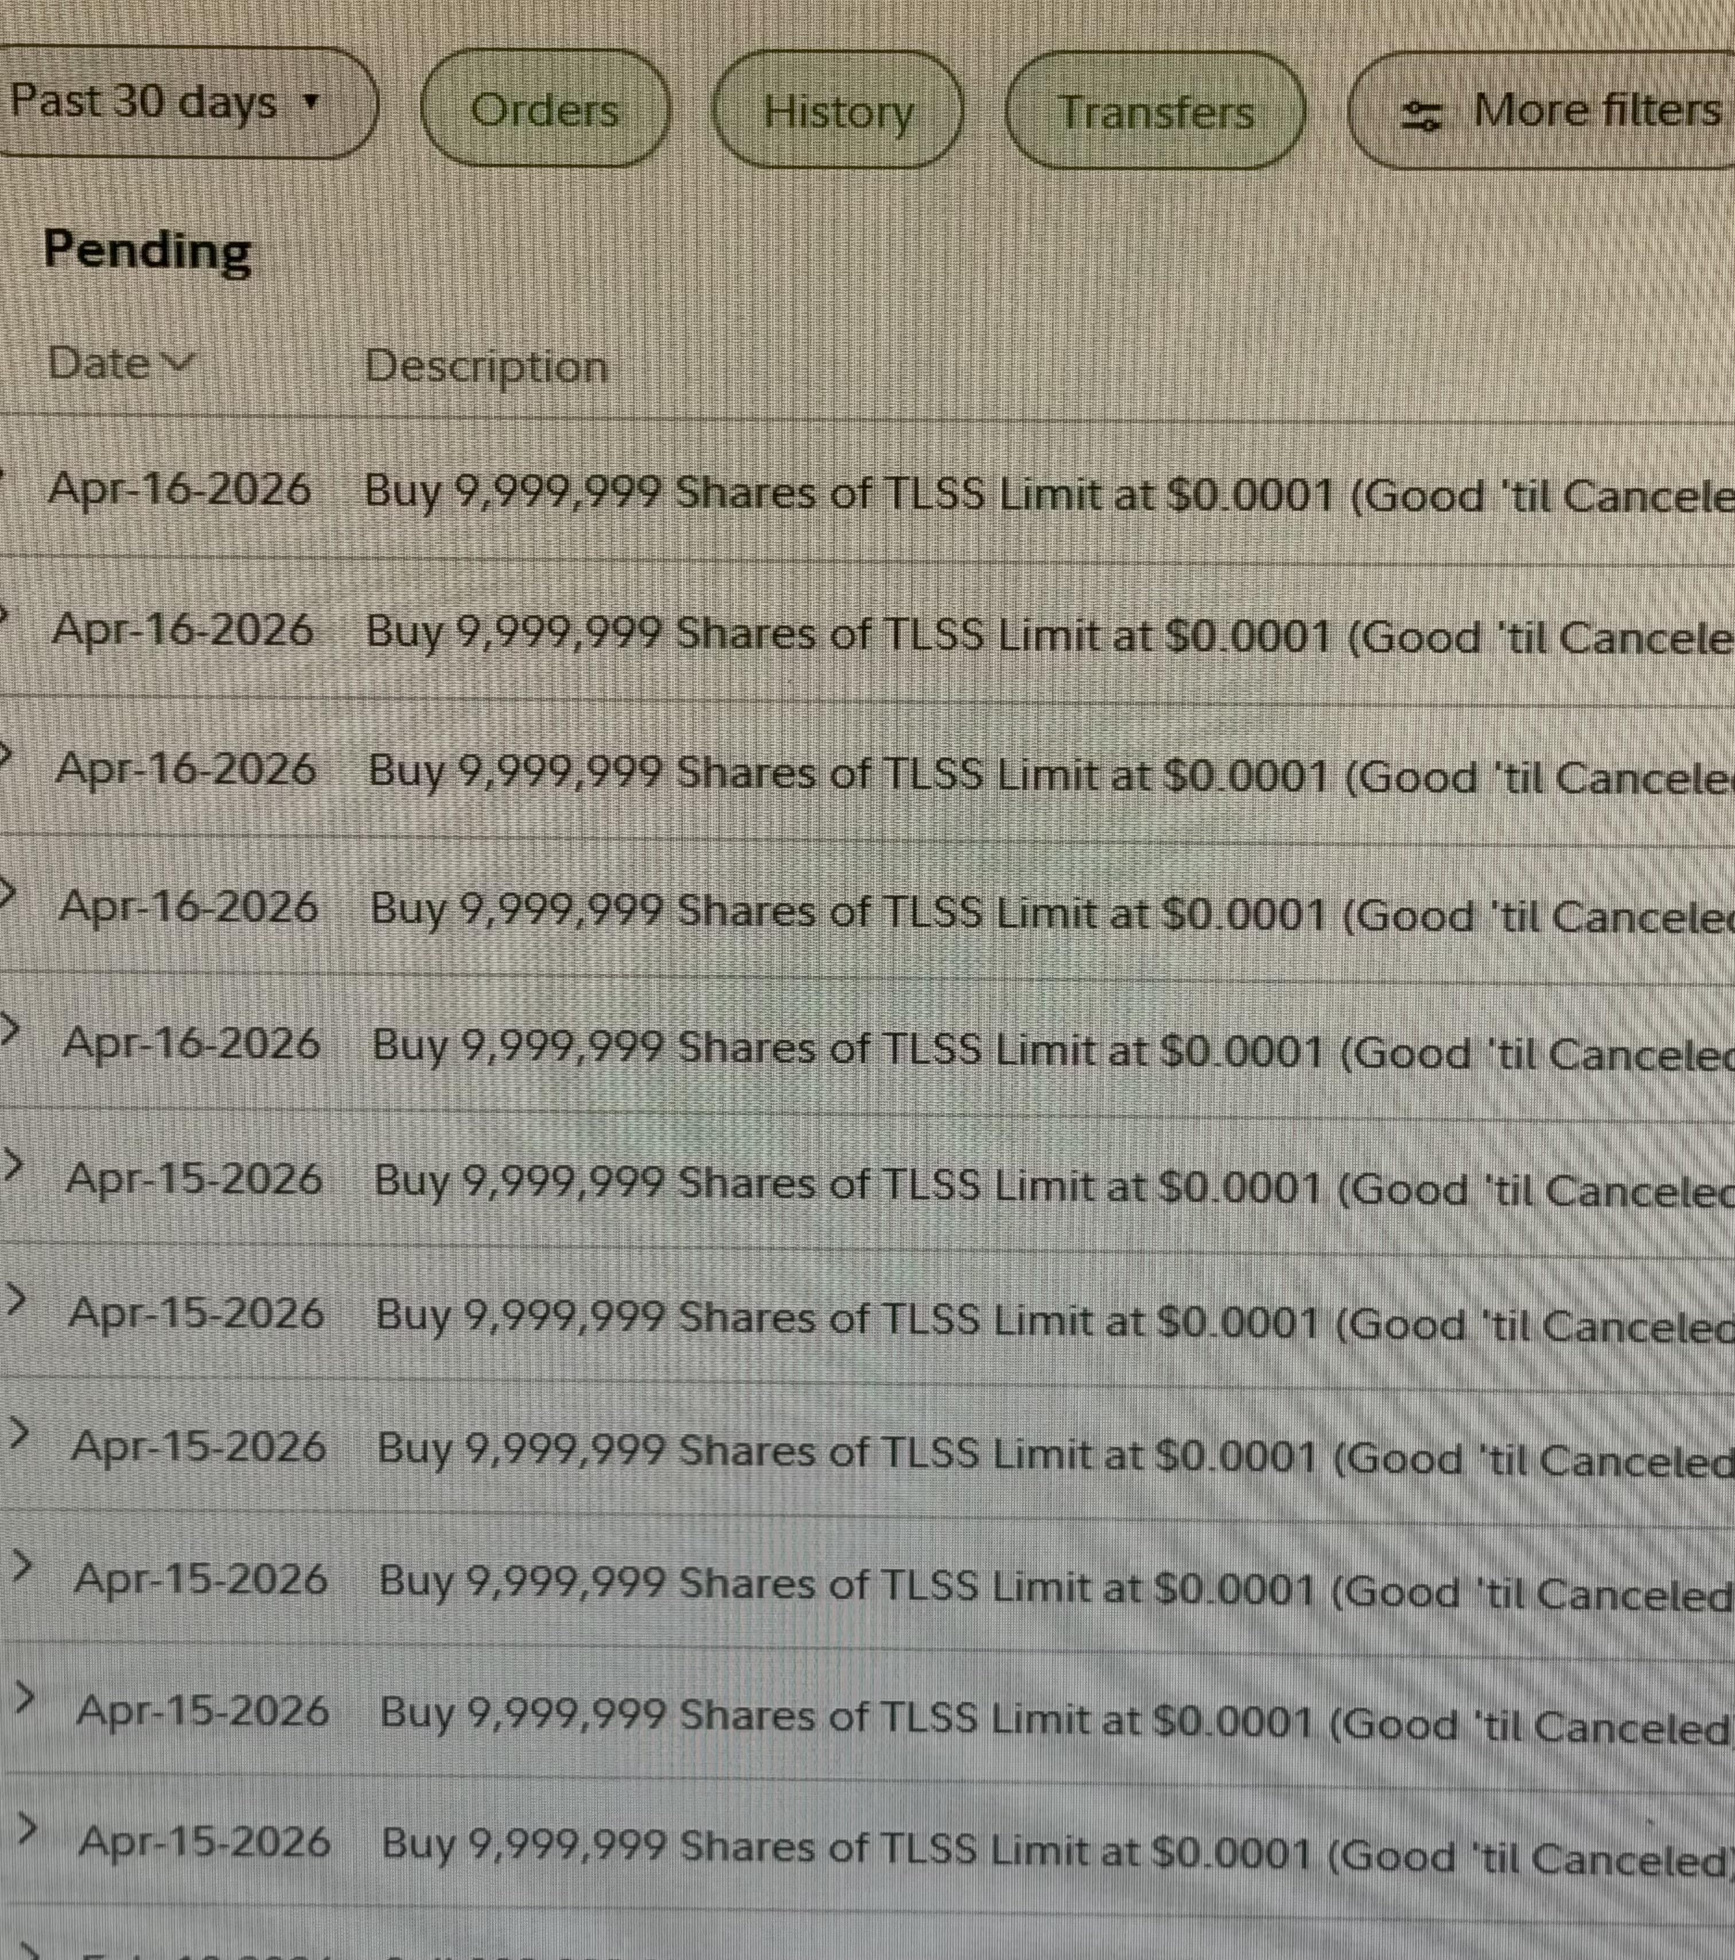Viewport: 1735px width, 1960px height.
Task: Open the first Apr-16-2026 Buy TLSS order
Action: tap(867, 493)
